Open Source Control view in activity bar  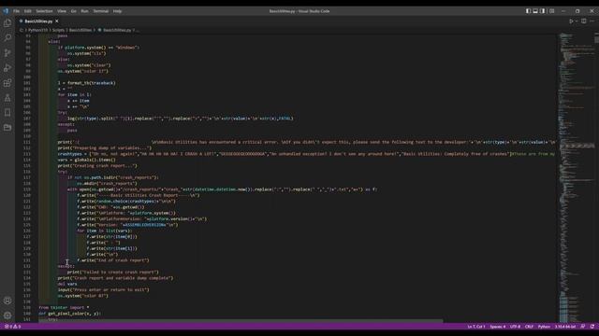coord(7,53)
